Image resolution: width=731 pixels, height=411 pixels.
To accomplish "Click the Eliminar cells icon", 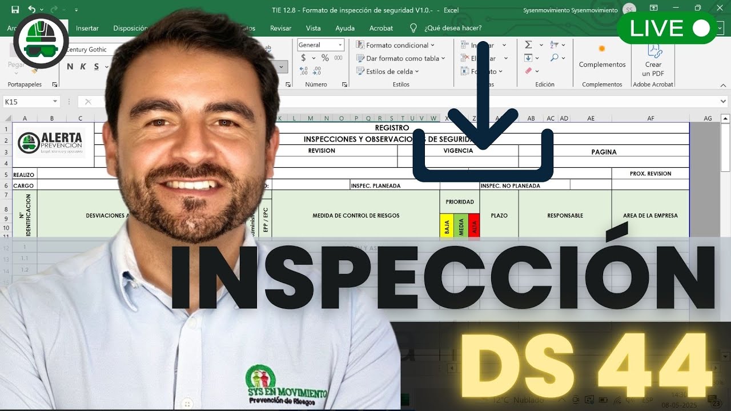I will (464, 58).
